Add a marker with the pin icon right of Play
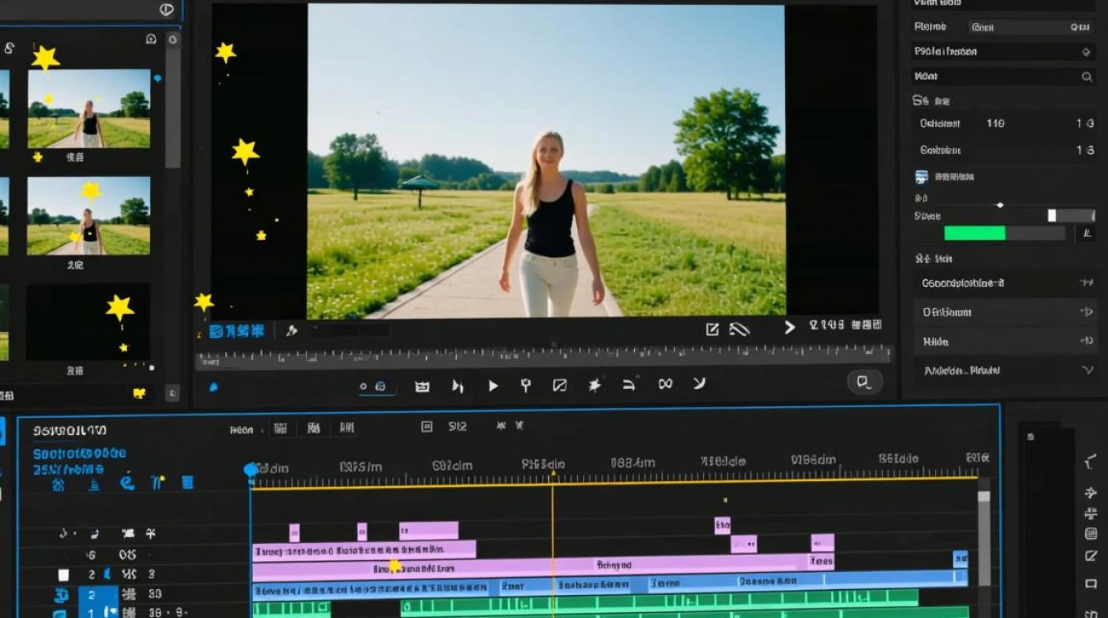This screenshot has height=618, width=1108. [x=525, y=385]
